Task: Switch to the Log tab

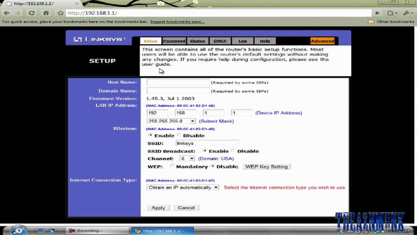Action: tap(242, 41)
